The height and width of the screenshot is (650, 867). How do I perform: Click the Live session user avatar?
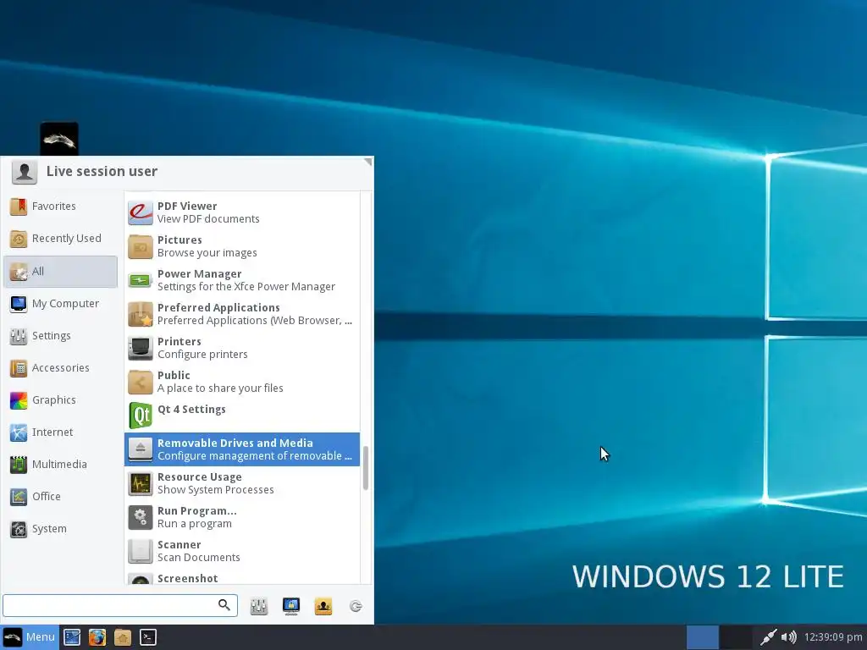(x=25, y=172)
